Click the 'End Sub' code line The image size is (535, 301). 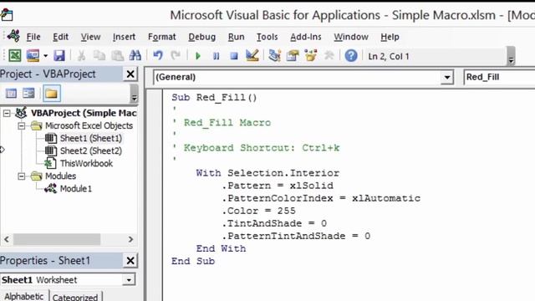pos(193,262)
